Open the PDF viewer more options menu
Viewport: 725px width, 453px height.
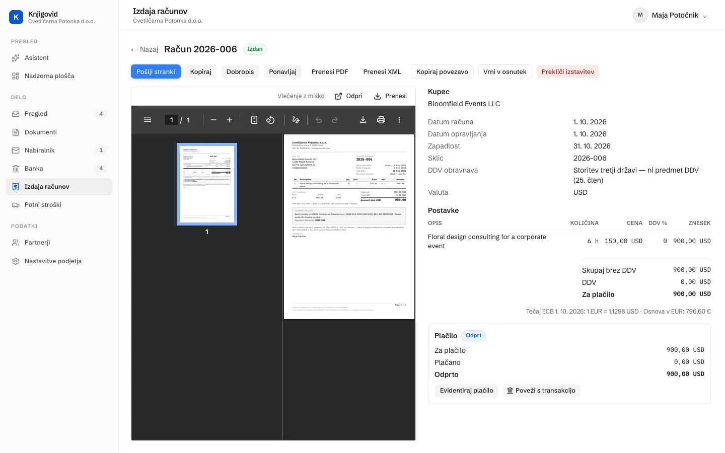(x=399, y=120)
